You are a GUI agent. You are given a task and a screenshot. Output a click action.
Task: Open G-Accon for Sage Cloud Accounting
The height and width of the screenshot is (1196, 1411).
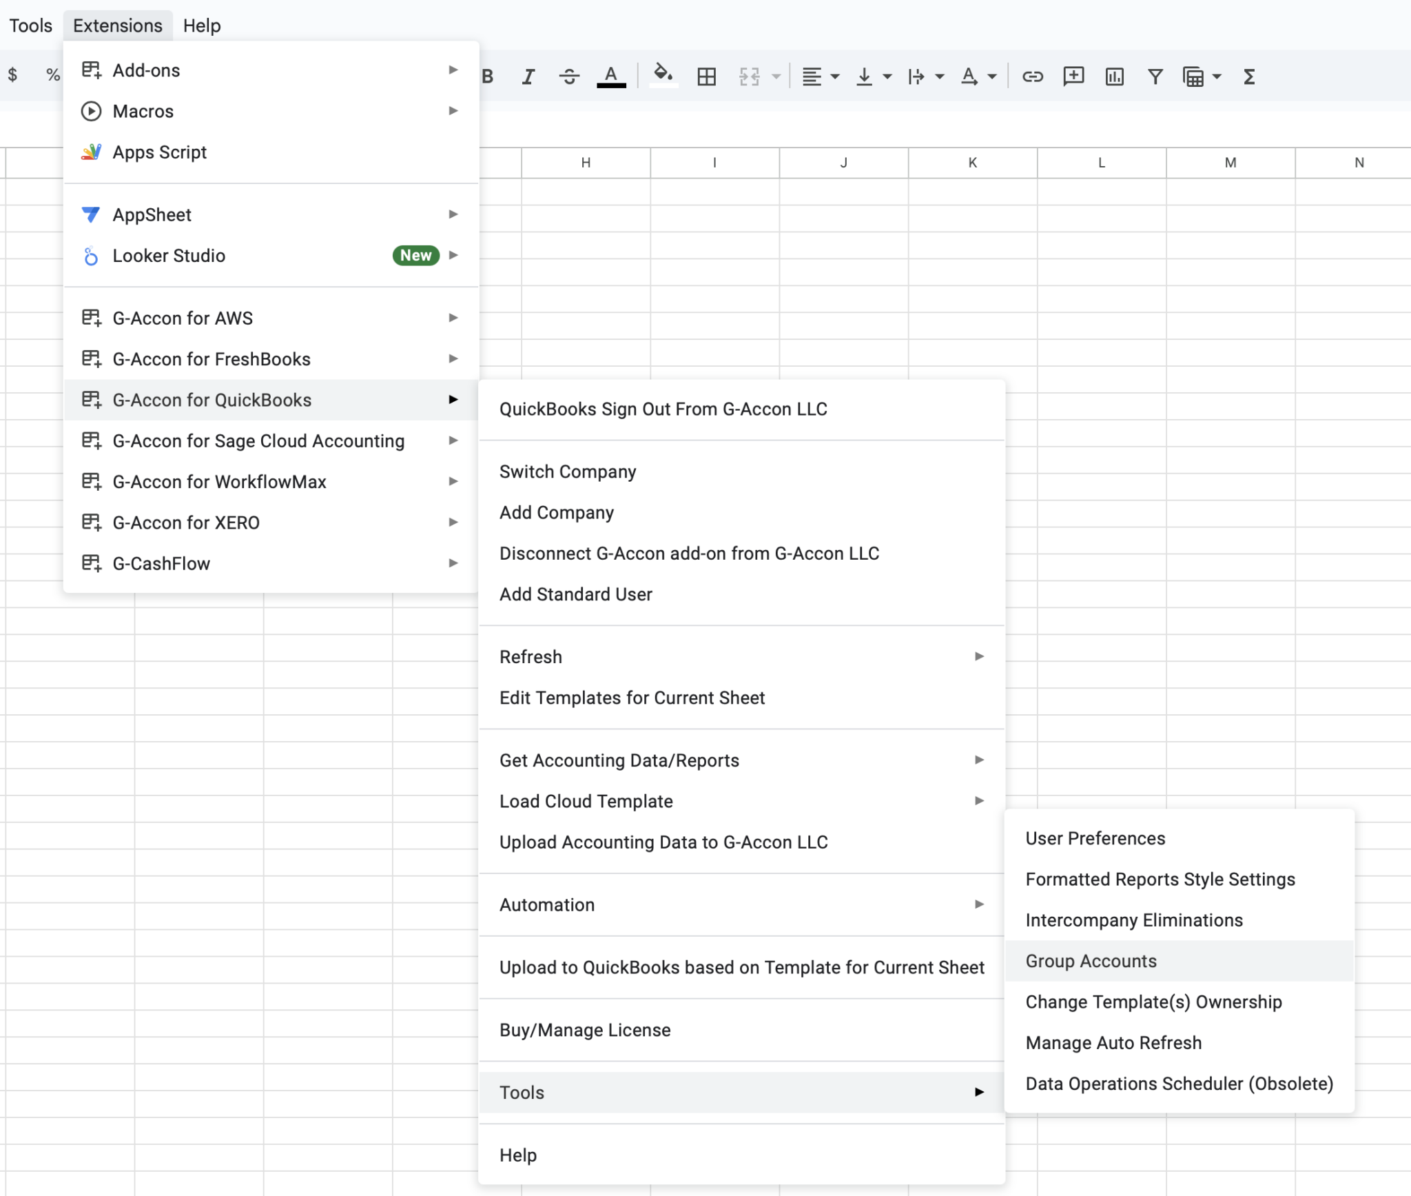271,440
